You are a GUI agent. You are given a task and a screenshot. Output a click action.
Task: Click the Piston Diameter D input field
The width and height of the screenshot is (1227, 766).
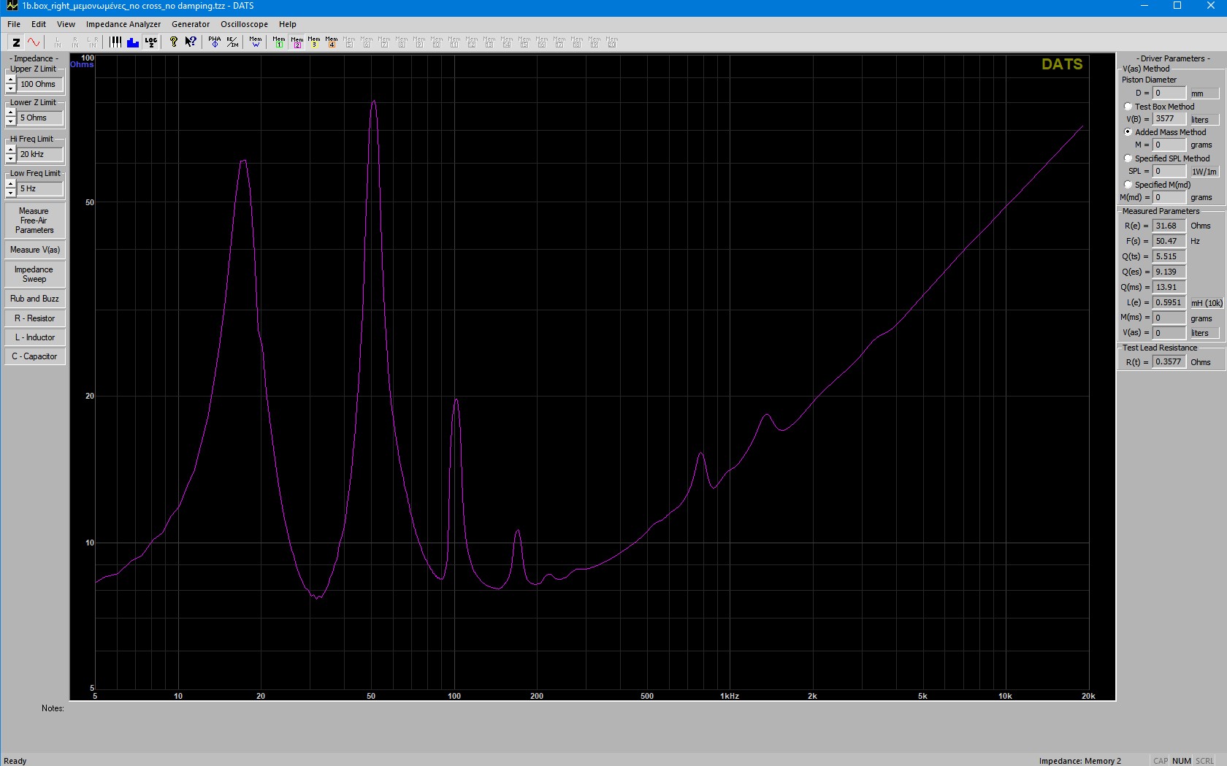[1169, 93]
